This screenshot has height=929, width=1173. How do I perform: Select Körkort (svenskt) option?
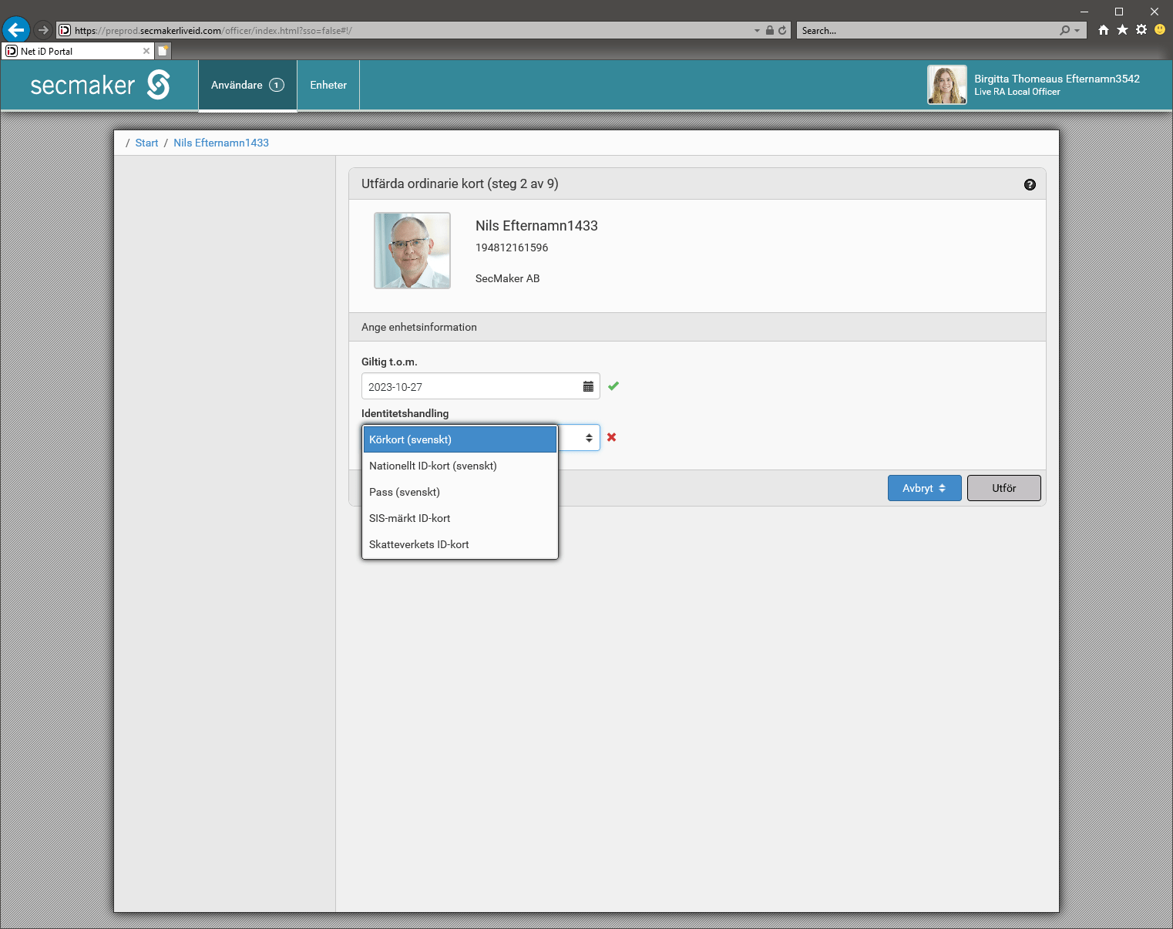[459, 439]
